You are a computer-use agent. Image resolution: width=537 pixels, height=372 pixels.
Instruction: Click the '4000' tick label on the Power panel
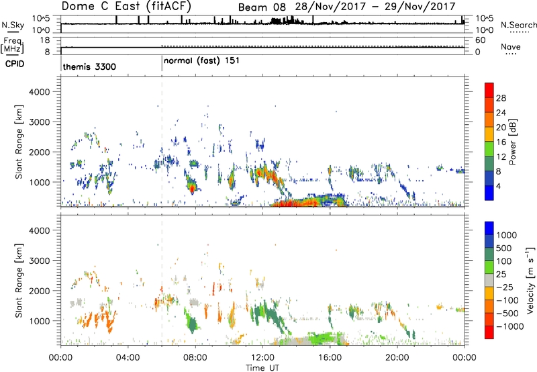39,92
